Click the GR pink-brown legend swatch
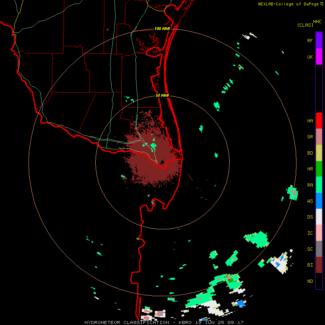Screen dimensions: 325x325 319,137
